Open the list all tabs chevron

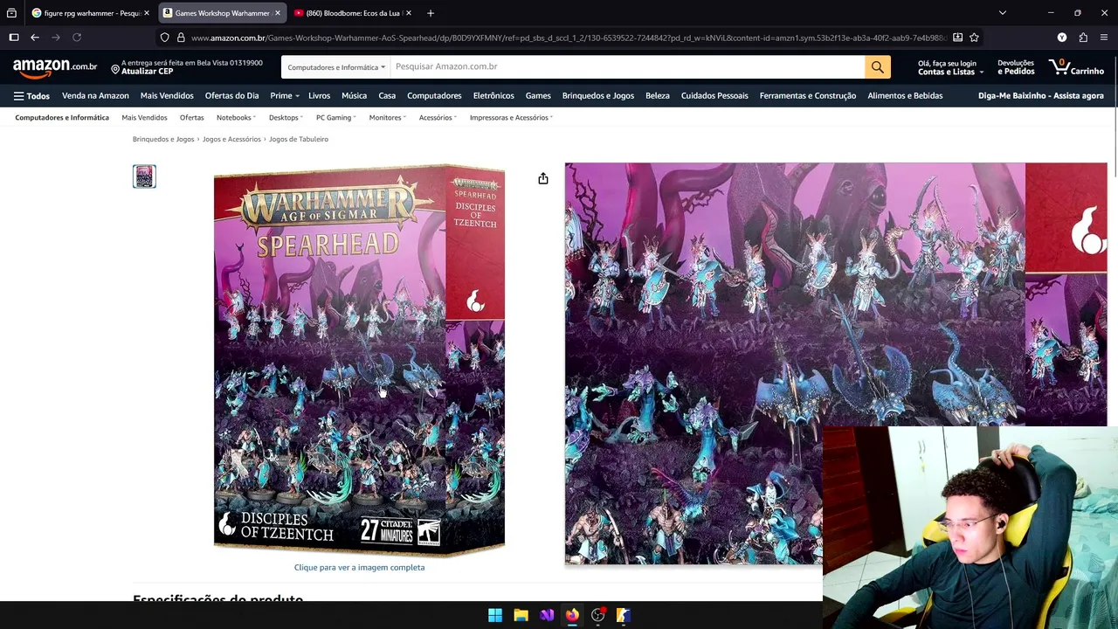[1003, 13]
